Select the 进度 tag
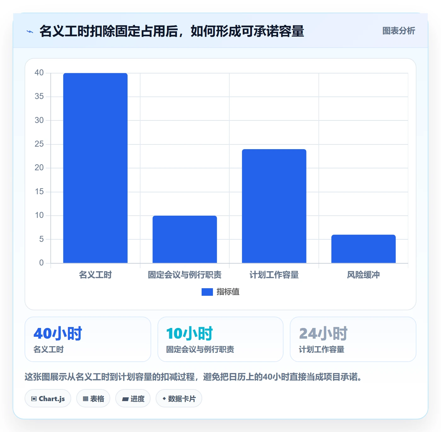 (x=133, y=399)
